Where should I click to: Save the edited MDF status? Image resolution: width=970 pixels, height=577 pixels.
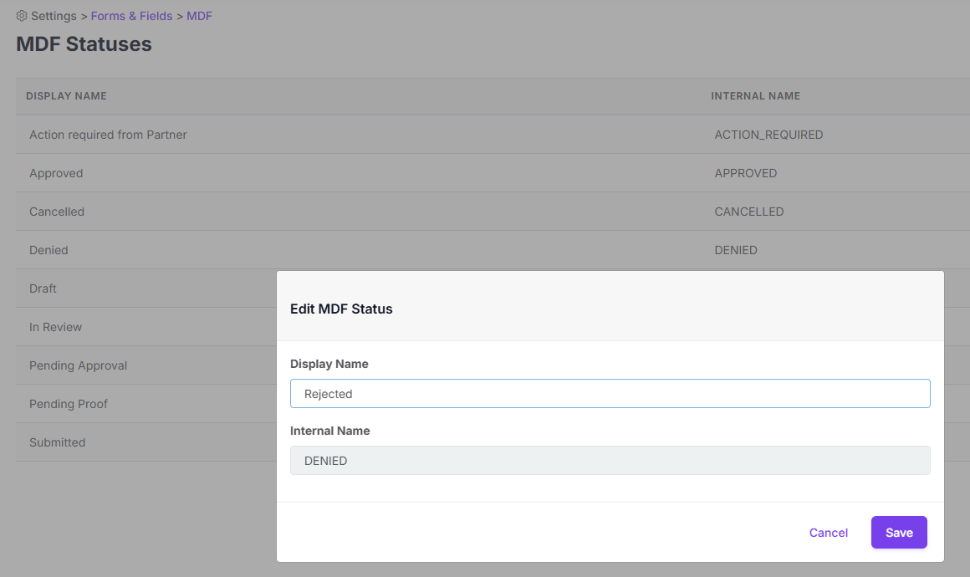(899, 533)
